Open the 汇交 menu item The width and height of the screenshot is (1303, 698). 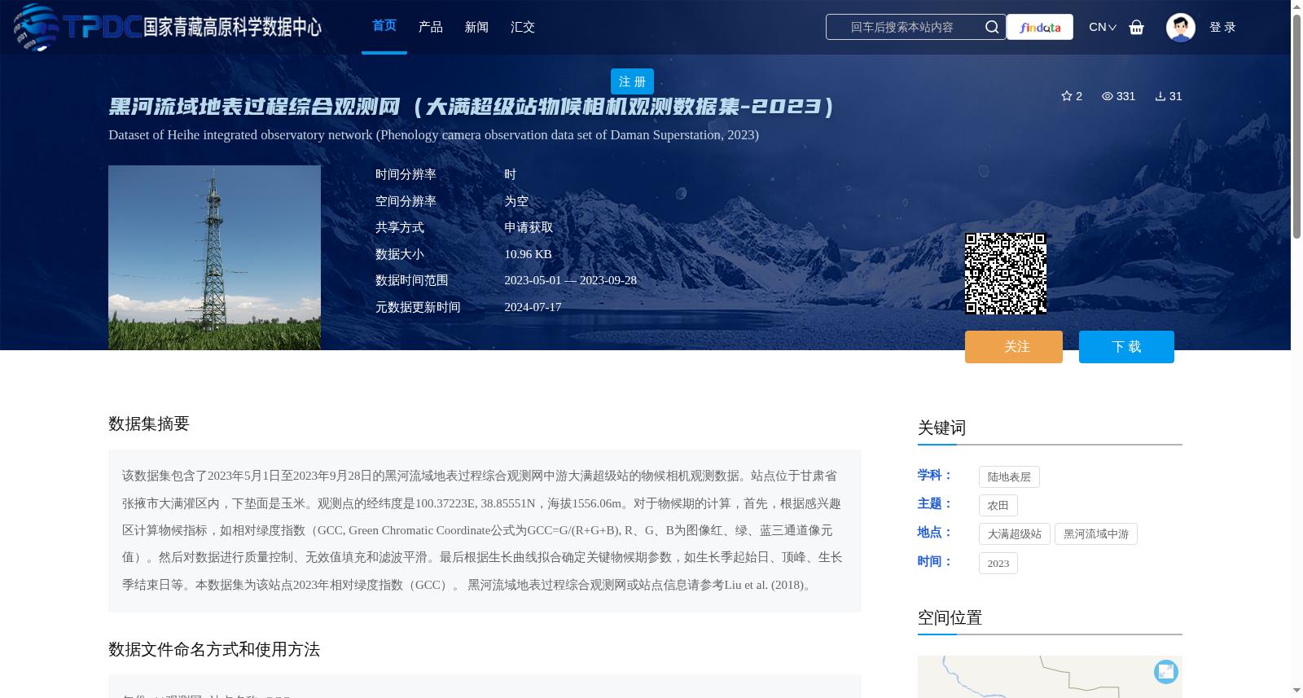[523, 27]
